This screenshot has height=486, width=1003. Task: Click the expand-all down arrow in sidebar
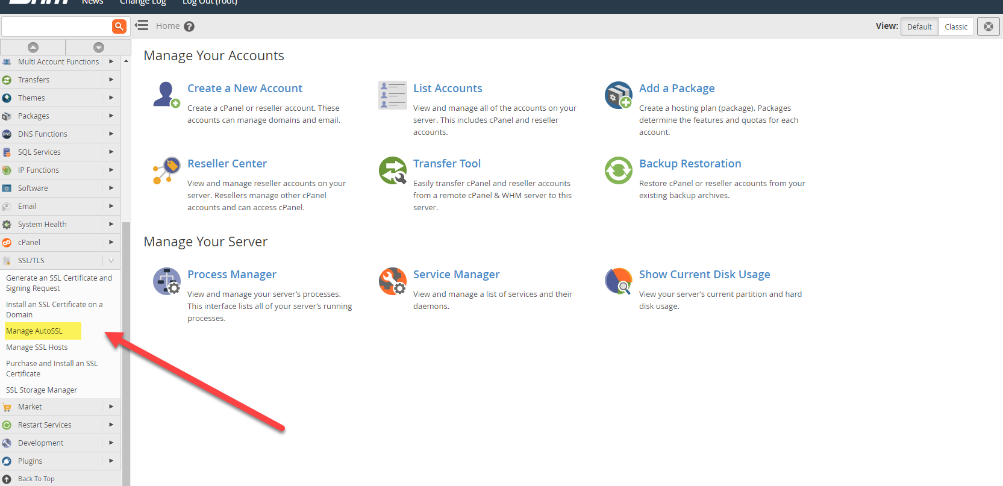(99, 47)
